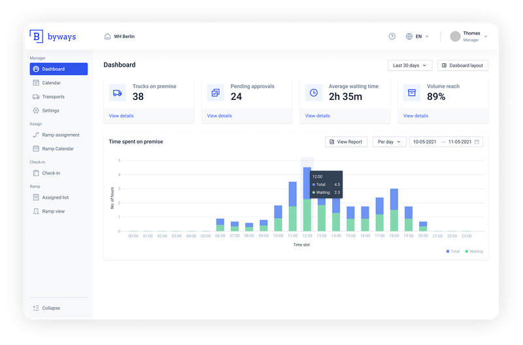Click the WH Berlin warehouse icon
Viewport: 523px width, 345px height.
coord(107,37)
